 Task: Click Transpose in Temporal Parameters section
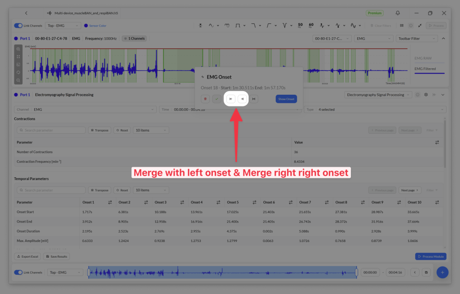pyautogui.click(x=99, y=190)
